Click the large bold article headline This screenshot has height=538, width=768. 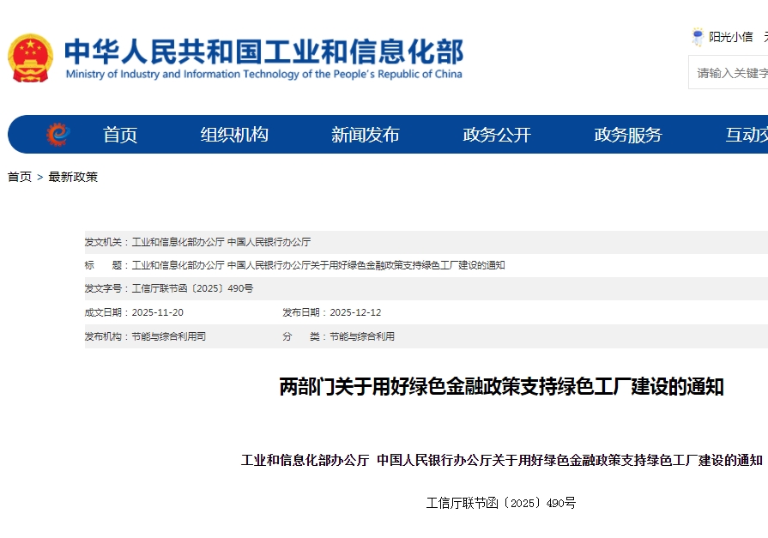point(501,387)
